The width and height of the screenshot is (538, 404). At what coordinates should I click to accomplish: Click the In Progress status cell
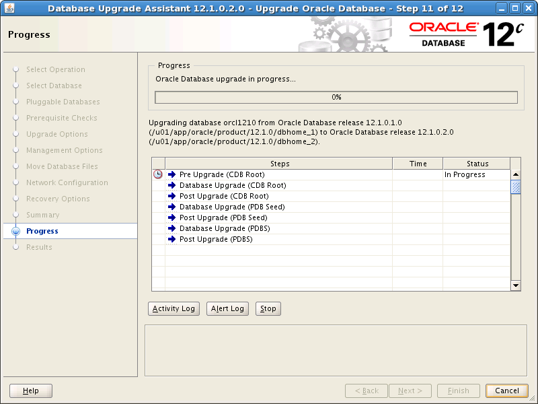click(x=477, y=174)
